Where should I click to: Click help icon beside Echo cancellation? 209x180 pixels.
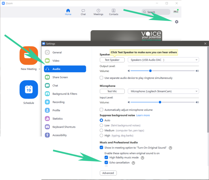click(x=133, y=163)
